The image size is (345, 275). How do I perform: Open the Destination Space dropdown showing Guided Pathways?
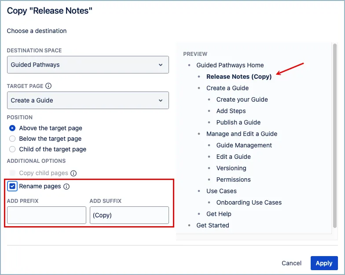88,65
